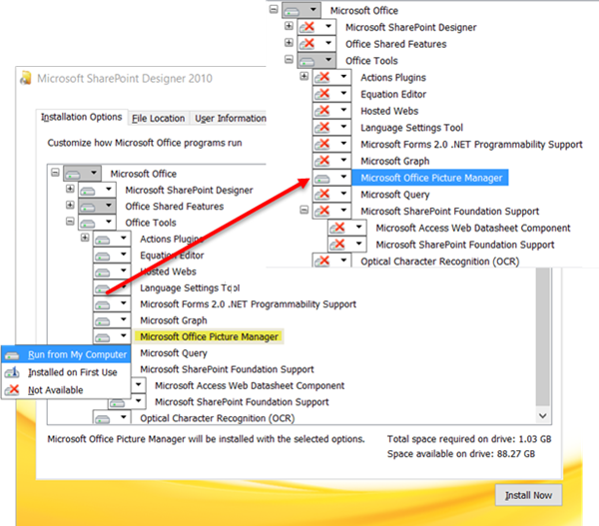Expand Actions Plugins node in dialog
Image resolution: width=599 pixels, height=526 pixels.
(x=85, y=238)
